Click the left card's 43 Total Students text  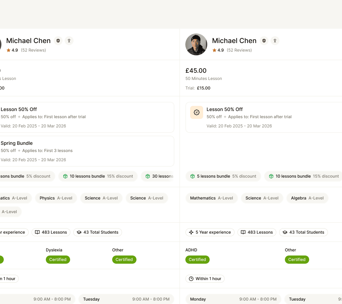tap(101, 232)
